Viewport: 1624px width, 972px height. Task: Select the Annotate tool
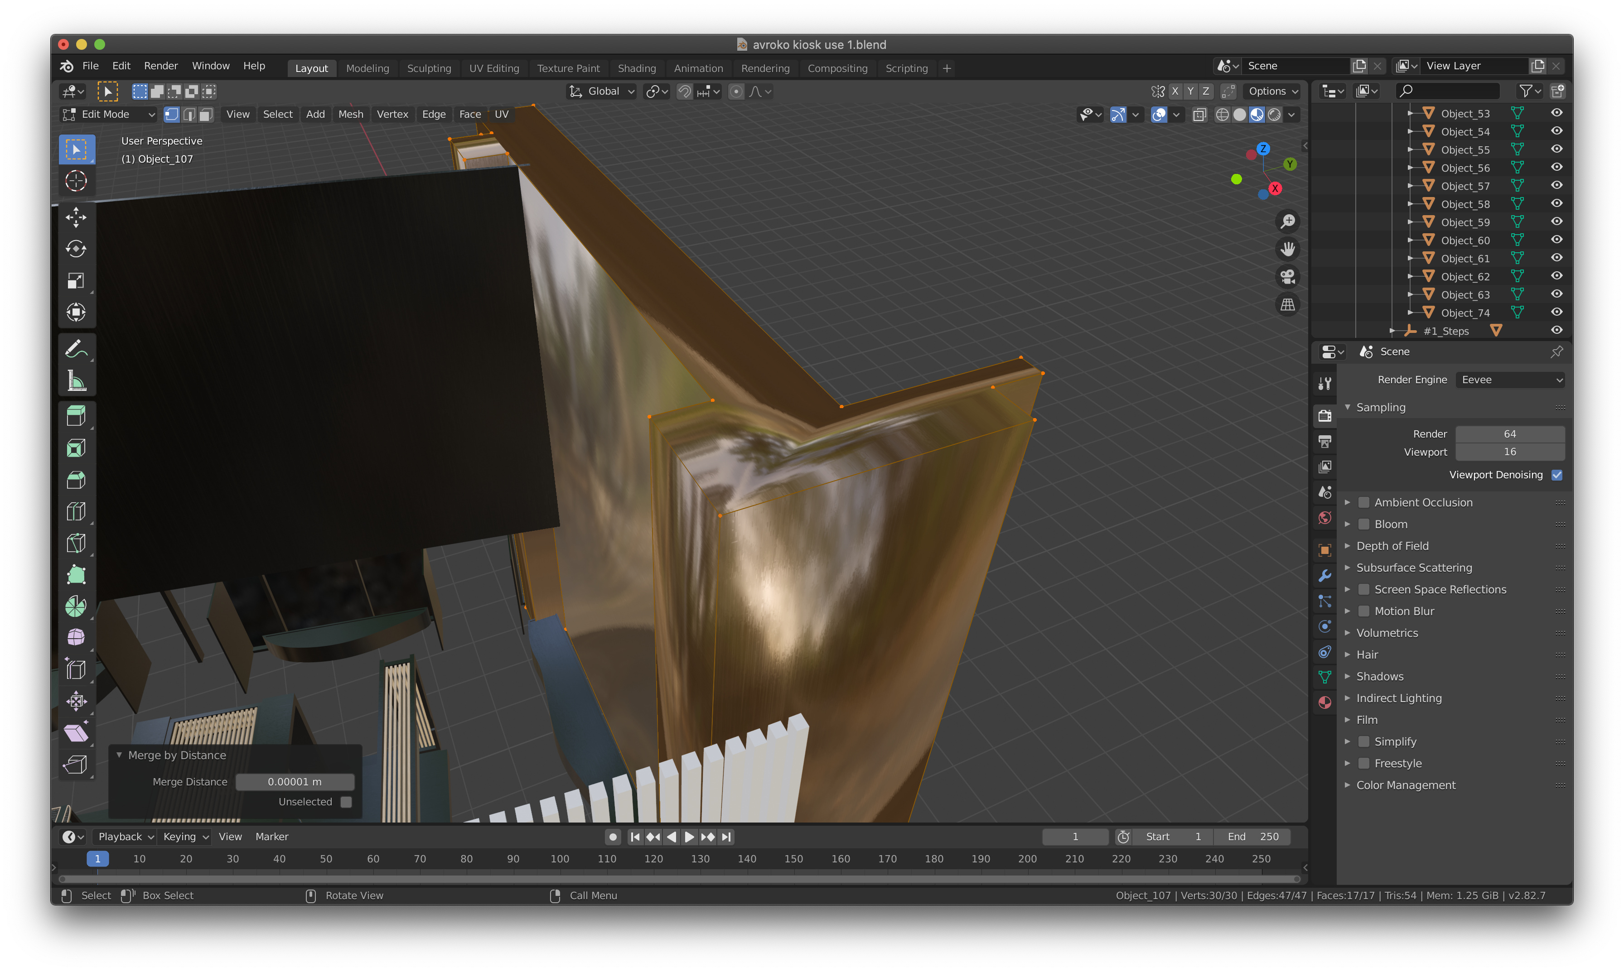77,348
